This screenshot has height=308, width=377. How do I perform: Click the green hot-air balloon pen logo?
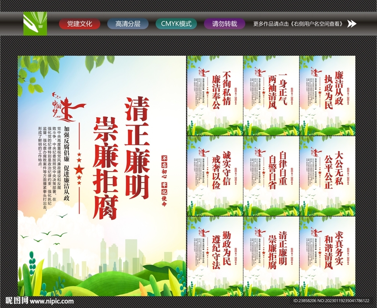[35, 24]
